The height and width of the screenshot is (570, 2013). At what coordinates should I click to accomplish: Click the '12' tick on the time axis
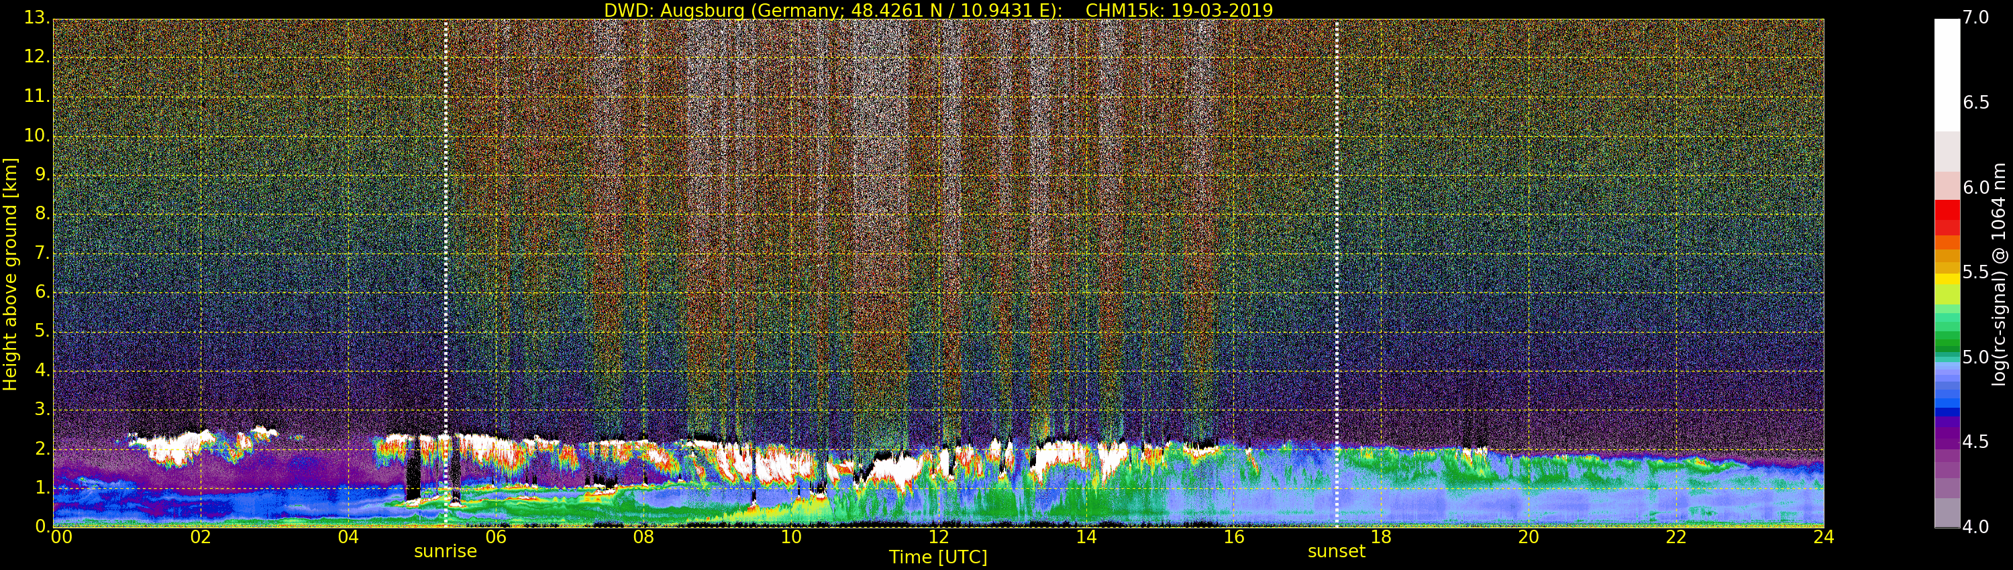(939, 536)
